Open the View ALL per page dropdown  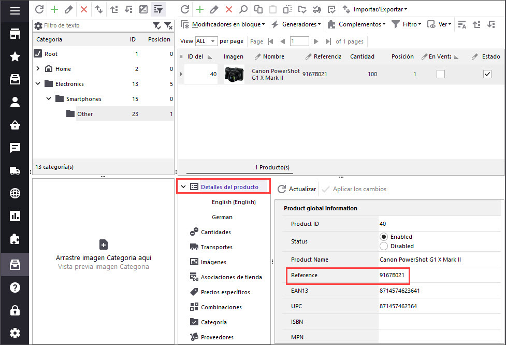pos(206,41)
